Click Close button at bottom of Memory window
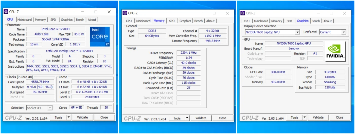The image size is (355, 134). pyautogui.click(x=222, y=118)
